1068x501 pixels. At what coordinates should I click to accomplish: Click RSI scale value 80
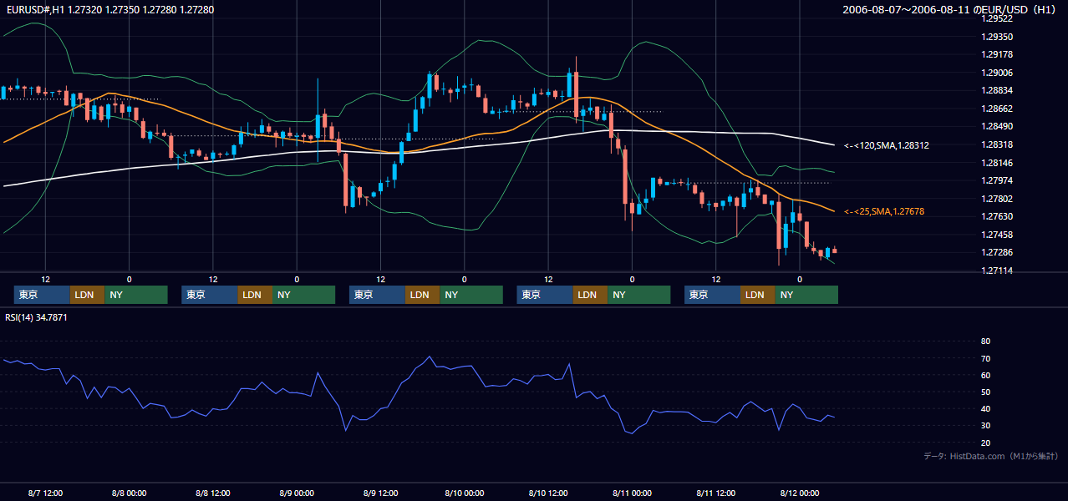click(x=985, y=342)
